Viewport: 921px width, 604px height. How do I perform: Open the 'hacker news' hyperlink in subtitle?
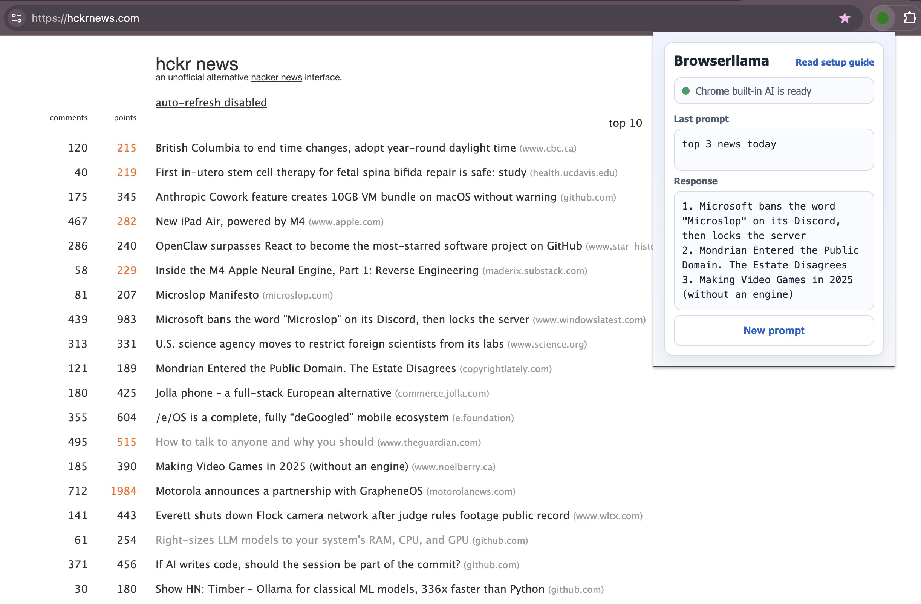click(276, 77)
